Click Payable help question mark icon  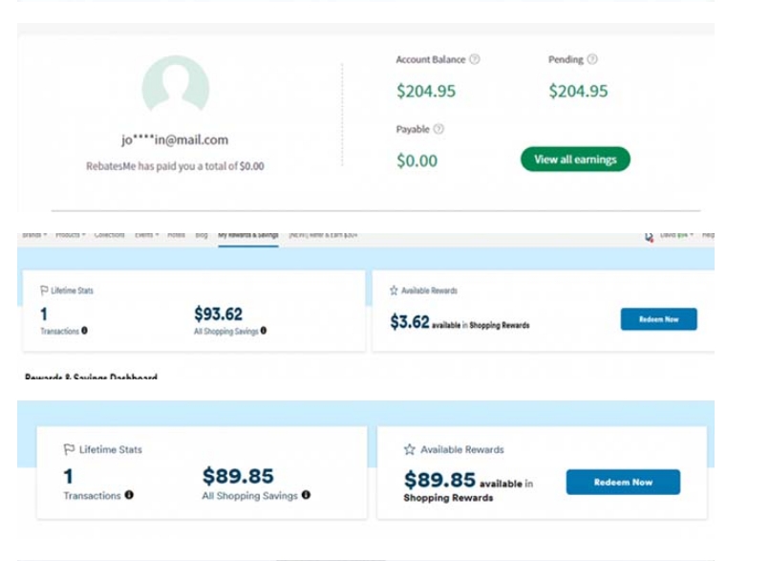click(x=438, y=129)
